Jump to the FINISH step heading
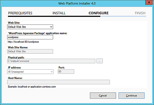The height and width of the screenshot is (105, 154). point(140,13)
